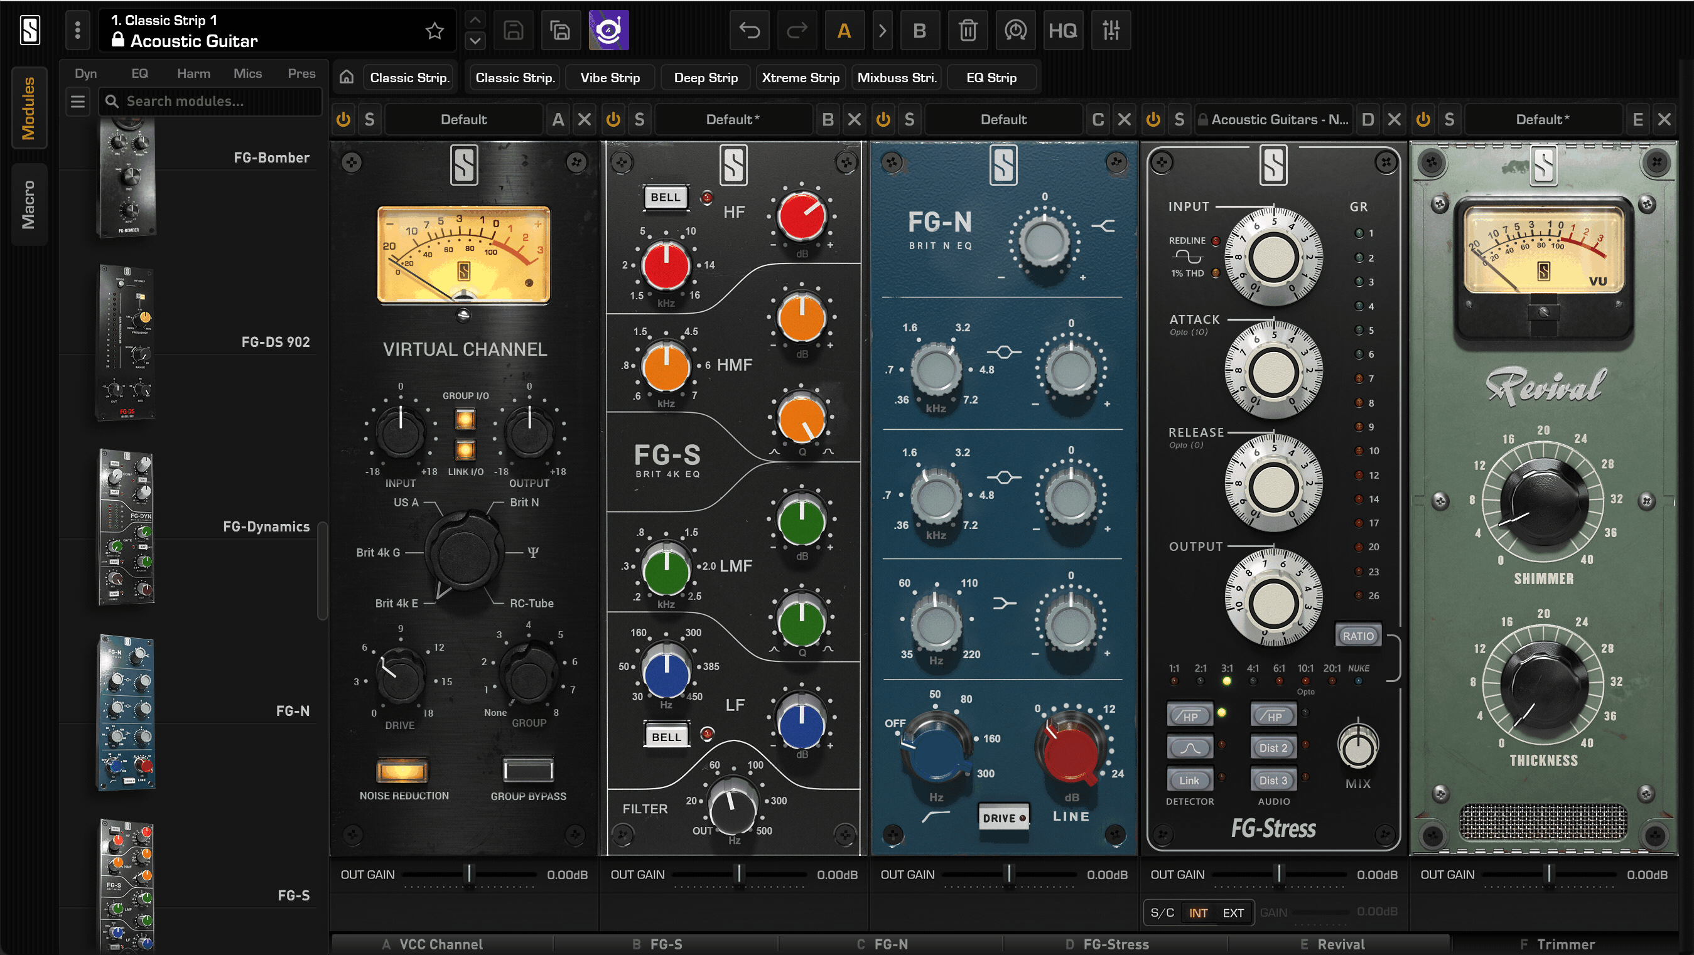Favorite the Acoustic Guitar preset with star
Image resolution: width=1694 pixels, height=955 pixels.
[x=434, y=31]
